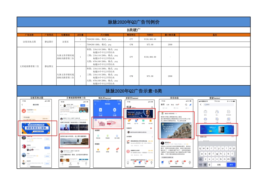The width and height of the screenshot is (265, 187).
Task: Tap the crown membership icon under 职场服务
Action: [x=98, y=149]
